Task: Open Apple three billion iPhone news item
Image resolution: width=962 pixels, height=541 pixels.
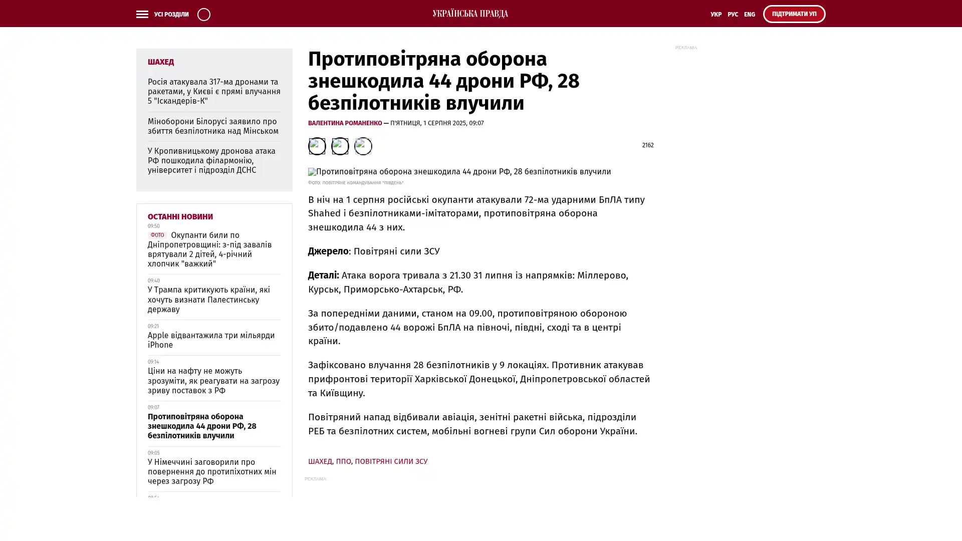Action: [211, 340]
